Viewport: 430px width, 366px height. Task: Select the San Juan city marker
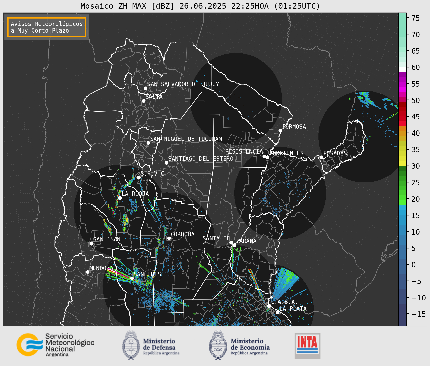click(x=91, y=243)
